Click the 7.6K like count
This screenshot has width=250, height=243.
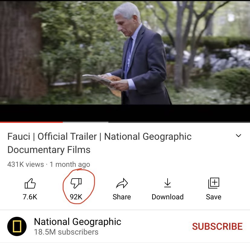[30, 197]
